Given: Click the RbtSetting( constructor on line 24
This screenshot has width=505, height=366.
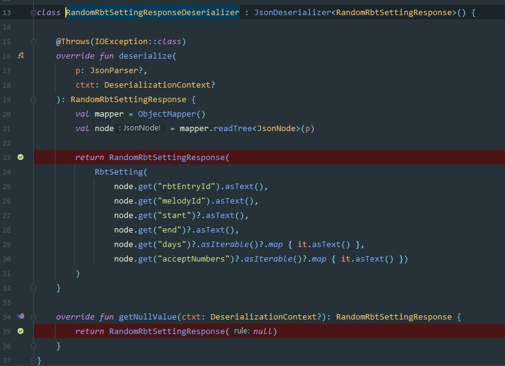Looking at the screenshot, I should tap(121, 172).
